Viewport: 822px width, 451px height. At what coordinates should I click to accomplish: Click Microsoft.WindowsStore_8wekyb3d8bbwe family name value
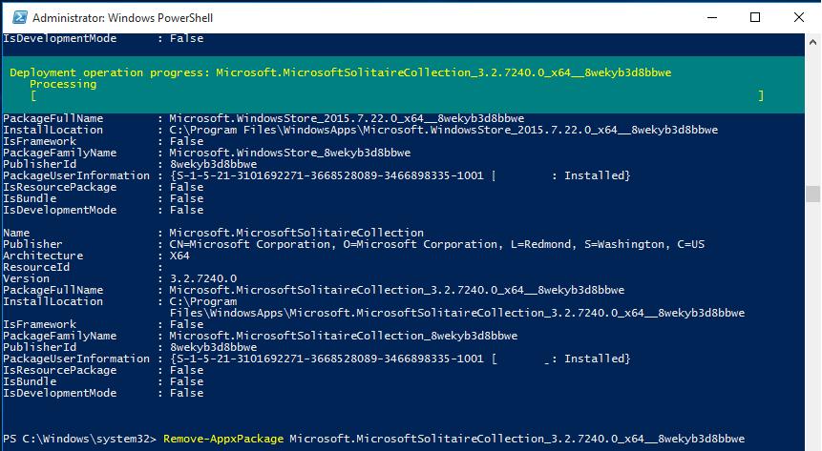pos(290,153)
